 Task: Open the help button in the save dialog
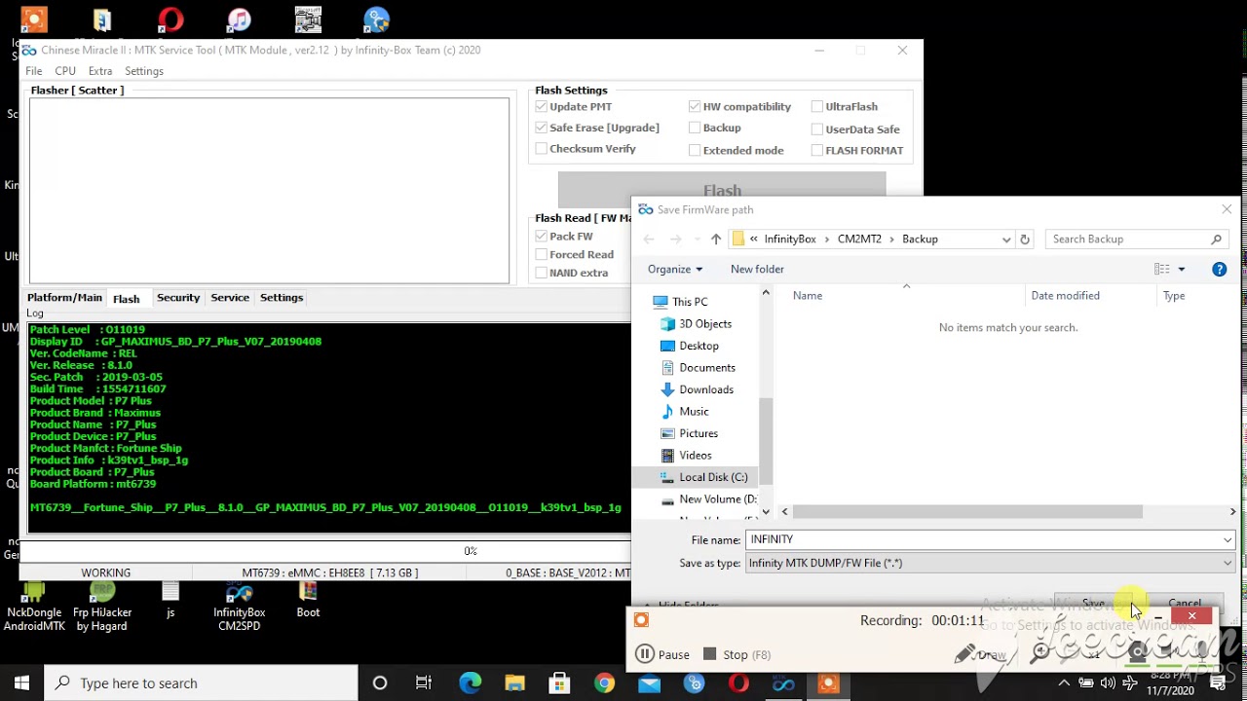point(1219,270)
